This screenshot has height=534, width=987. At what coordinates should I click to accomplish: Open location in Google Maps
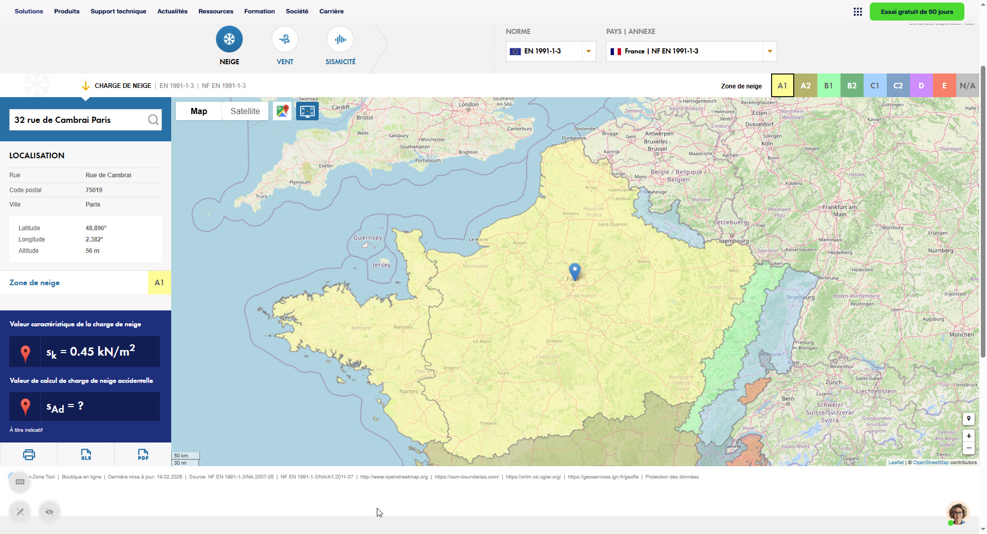(x=282, y=111)
